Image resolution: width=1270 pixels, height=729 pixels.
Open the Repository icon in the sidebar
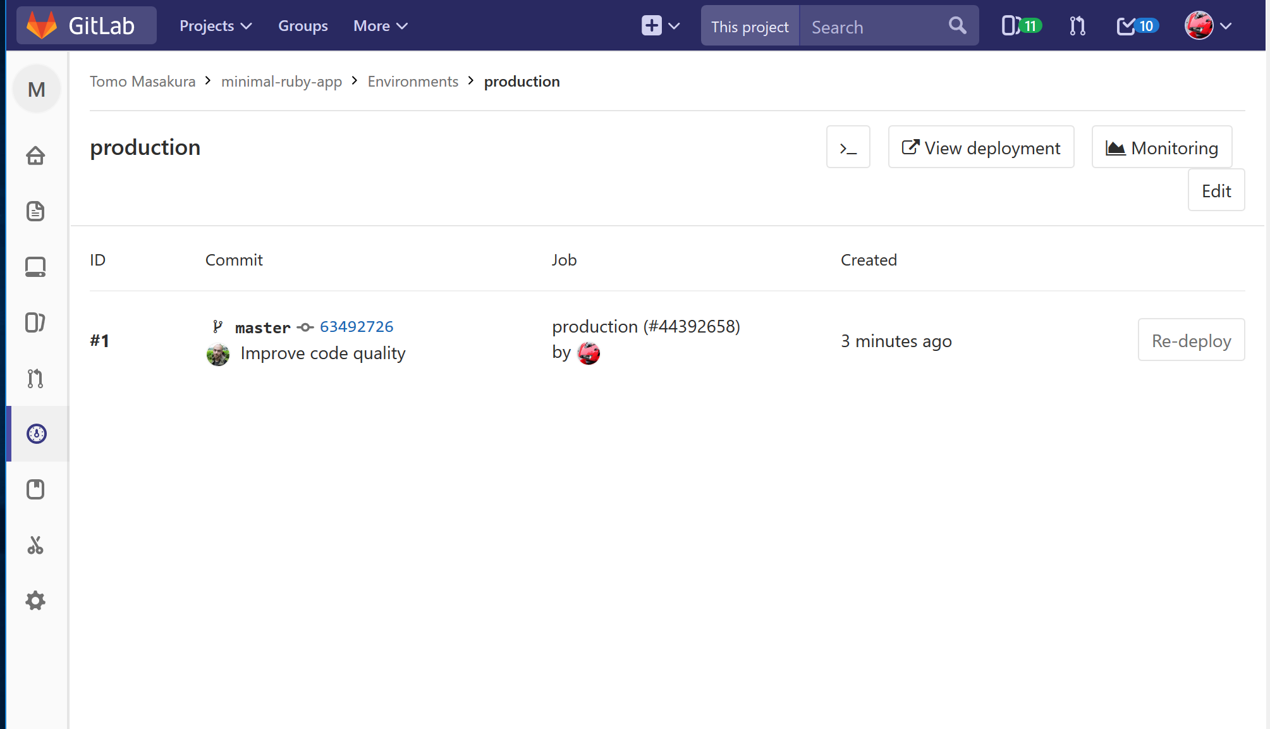pos(35,211)
